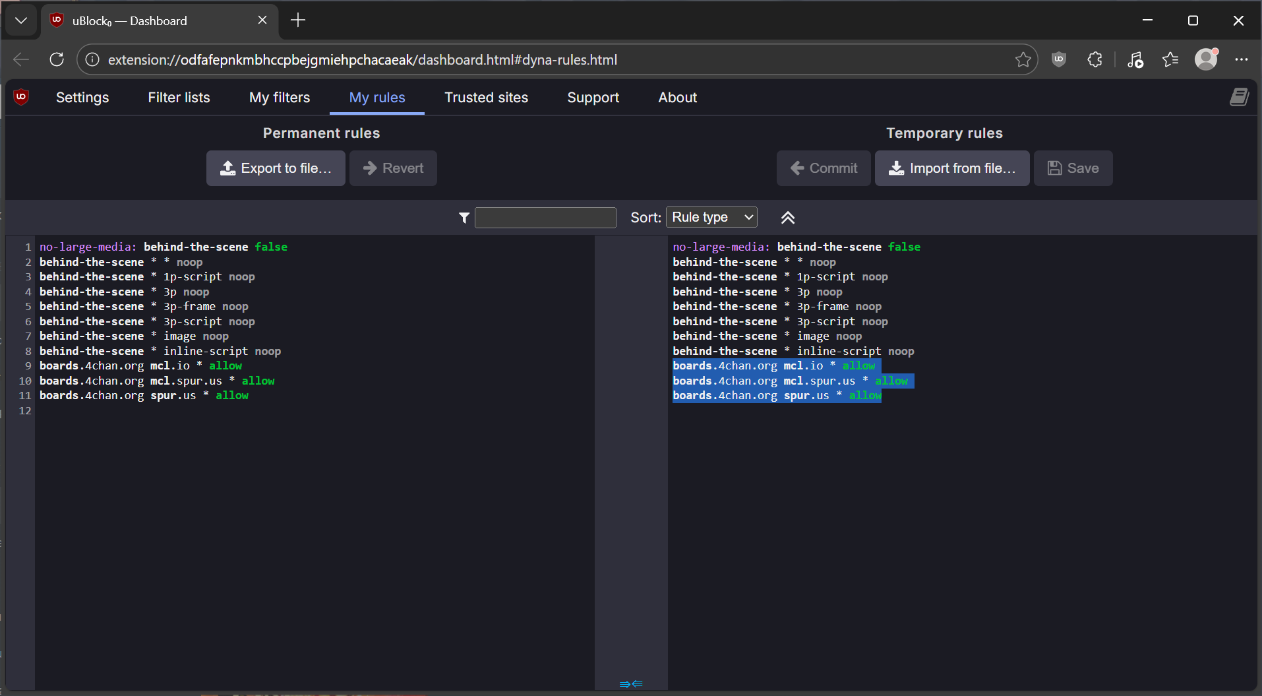Click the filter funnel icon
This screenshot has height=696, width=1262.
point(464,218)
